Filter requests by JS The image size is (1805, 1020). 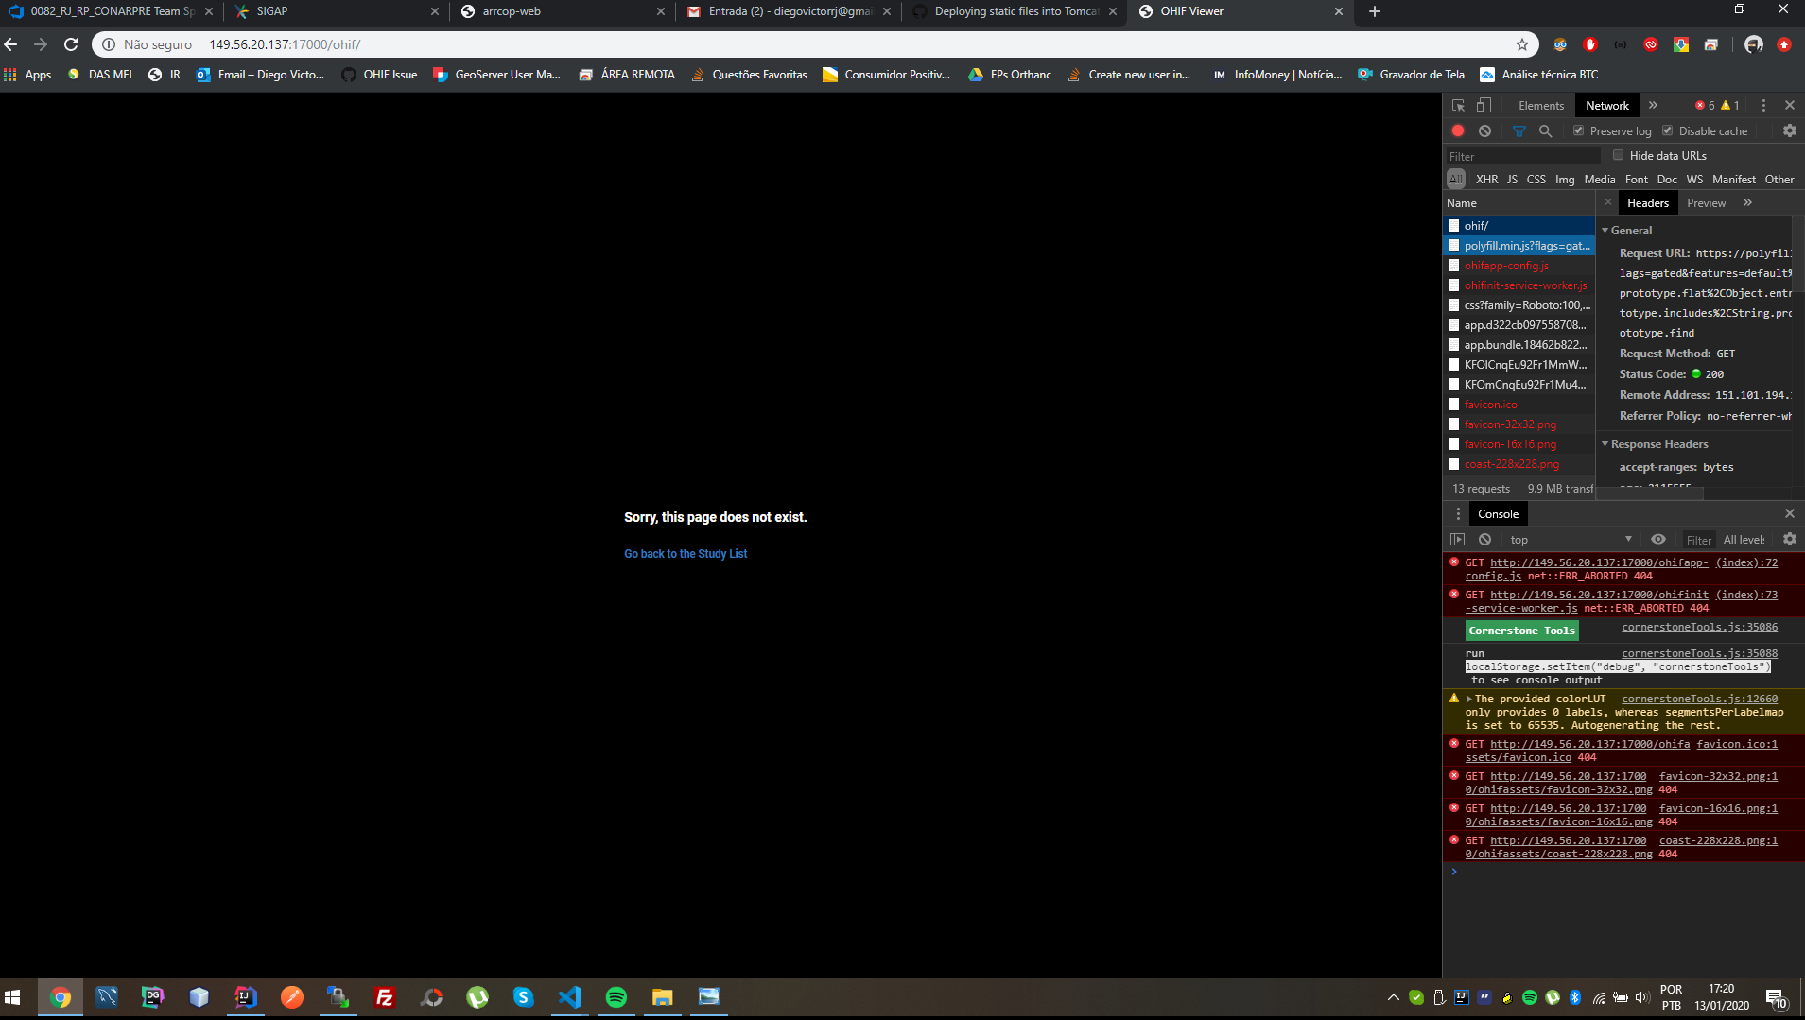click(x=1512, y=180)
